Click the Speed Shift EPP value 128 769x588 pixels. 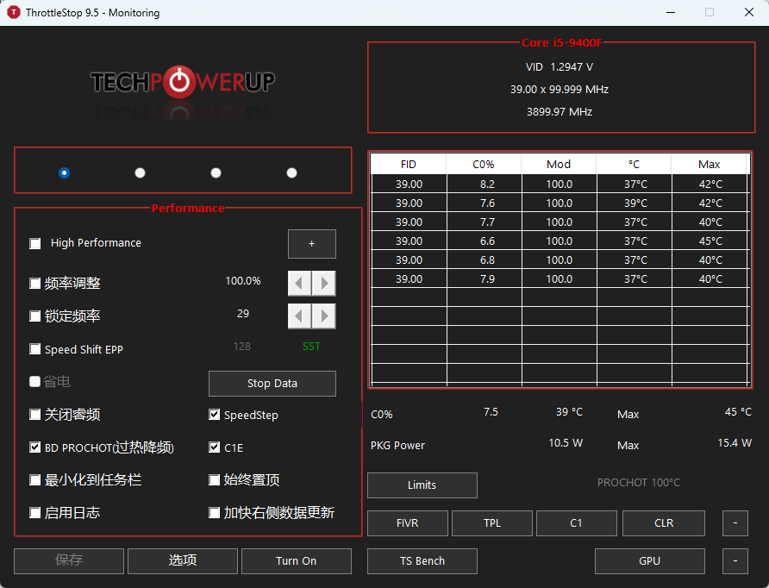click(x=241, y=347)
